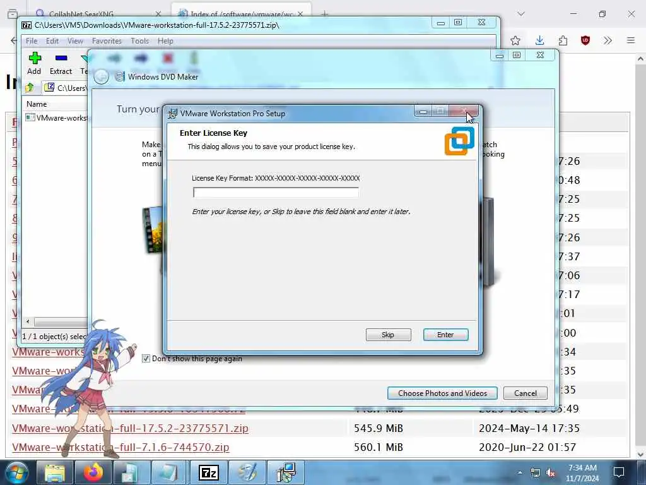The width and height of the screenshot is (646, 485).
Task: Click the back arrow in Windows DVD Maker
Action: click(101, 76)
